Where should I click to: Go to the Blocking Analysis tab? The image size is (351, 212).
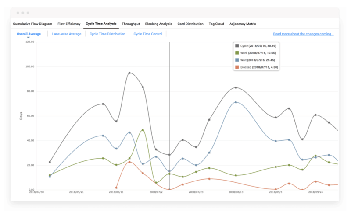click(158, 24)
